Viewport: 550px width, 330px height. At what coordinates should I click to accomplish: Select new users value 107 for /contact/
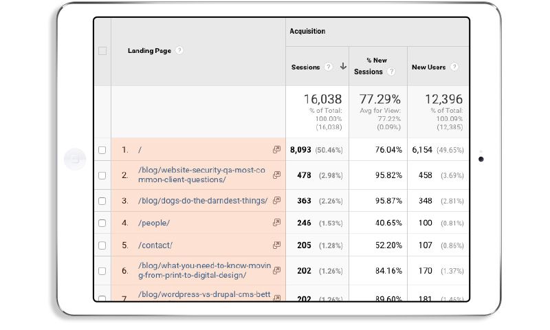pyautogui.click(x=425, y=245)
